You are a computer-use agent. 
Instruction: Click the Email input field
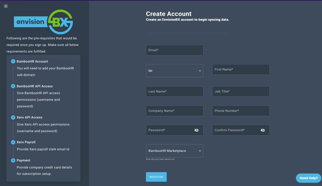[175, 50]
